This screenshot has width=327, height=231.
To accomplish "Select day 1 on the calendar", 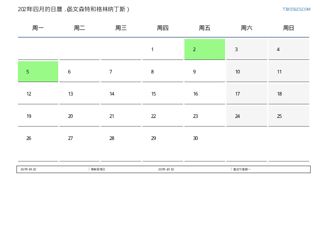I will pos(163,49).
